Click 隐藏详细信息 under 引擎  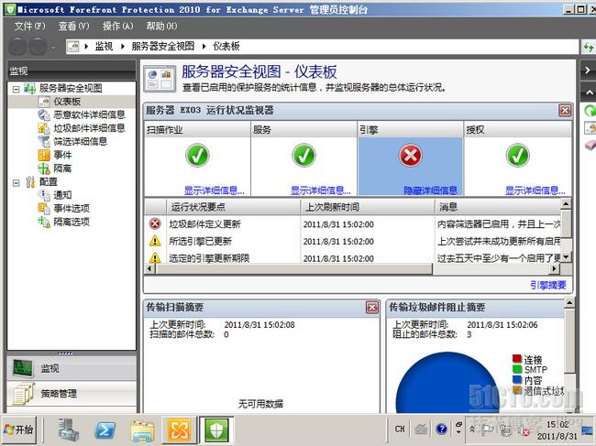[x=430, y=190]
